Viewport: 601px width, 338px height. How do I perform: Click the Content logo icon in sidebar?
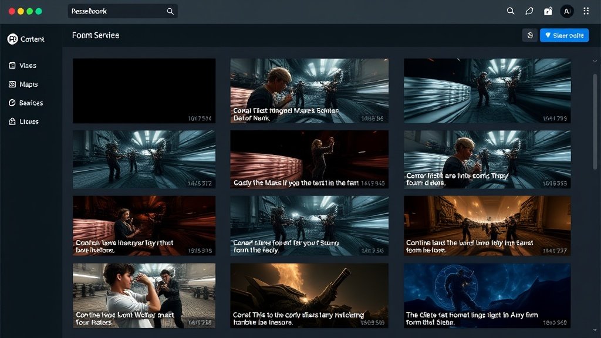coord(12,39)
